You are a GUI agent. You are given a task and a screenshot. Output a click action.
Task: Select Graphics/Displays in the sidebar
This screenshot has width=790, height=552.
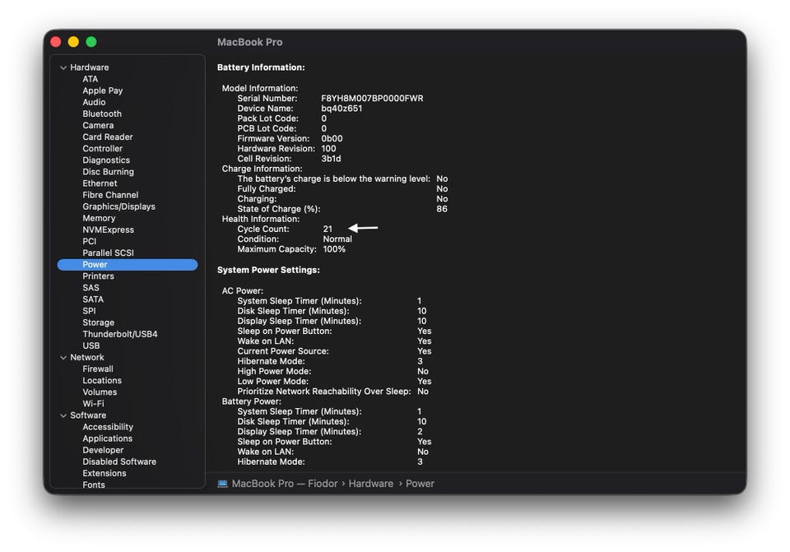tap(118, 206)
